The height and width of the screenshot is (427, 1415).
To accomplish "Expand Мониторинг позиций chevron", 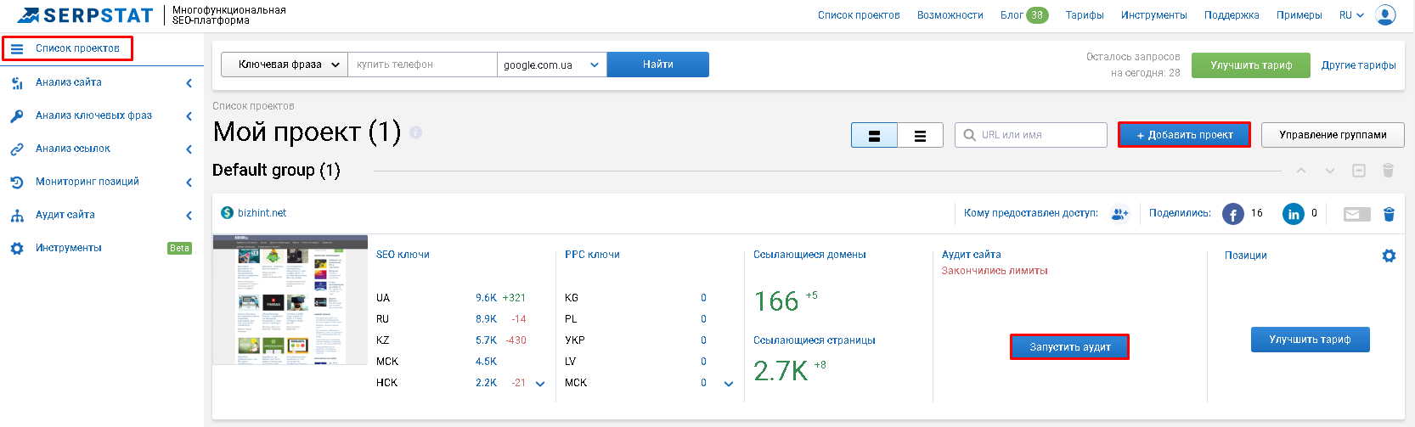I will click(x=189, y=183).
